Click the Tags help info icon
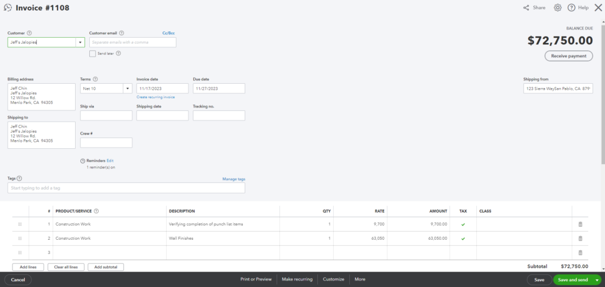The height and width of the screenshot is (287, 605). tap(19, 178)
